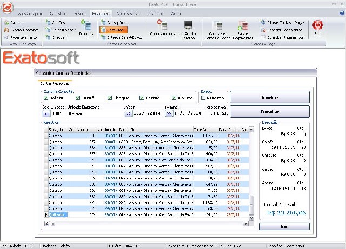346x249 pixels.
Task: Click the Descrição column header
Action: [156, 130]
